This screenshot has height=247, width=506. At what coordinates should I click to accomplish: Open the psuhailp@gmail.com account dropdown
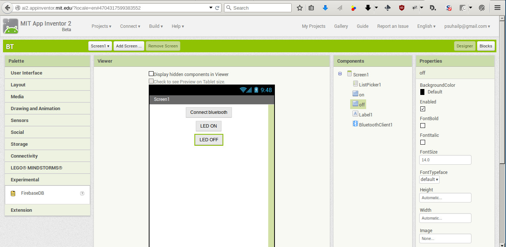click(467, 26)
